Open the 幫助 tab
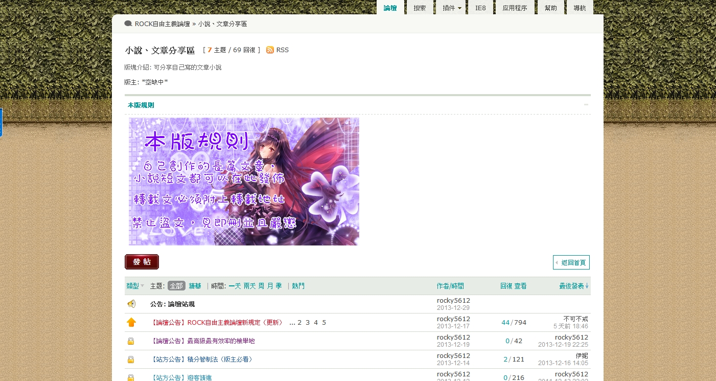716x381 pixels. [551, 8]
